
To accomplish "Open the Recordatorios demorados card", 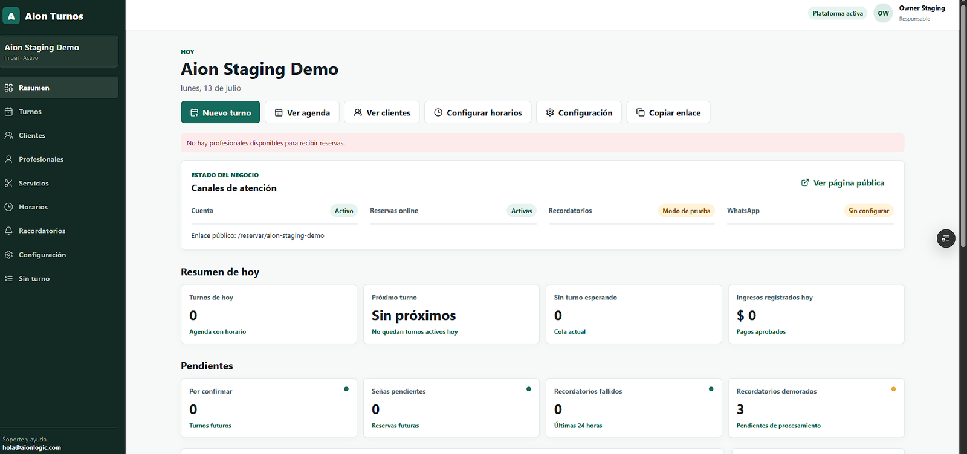I will [x=817, y=408].
